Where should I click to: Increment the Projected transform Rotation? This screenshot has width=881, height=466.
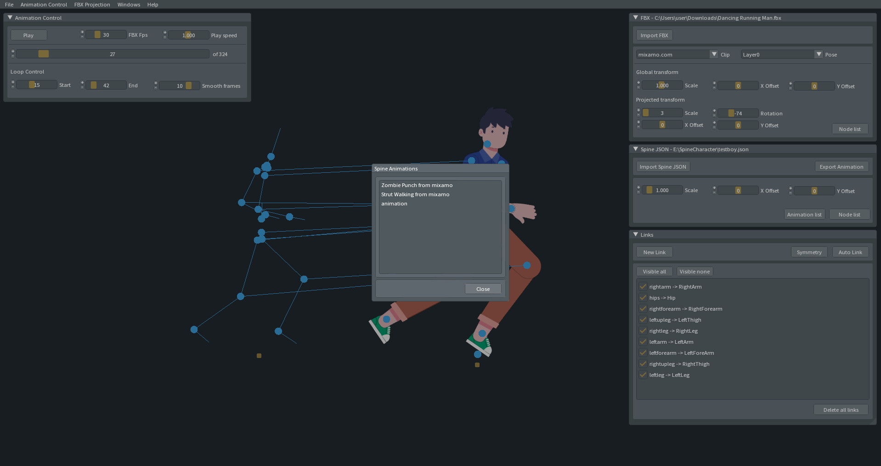pos(714,110)
